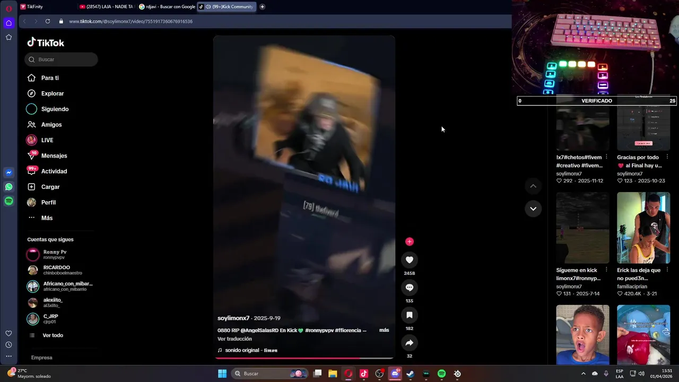This screenshot has height=382, width=679.
Task: Open Sígueme en kick video thumbnail
Action: [x=582, y=228]
